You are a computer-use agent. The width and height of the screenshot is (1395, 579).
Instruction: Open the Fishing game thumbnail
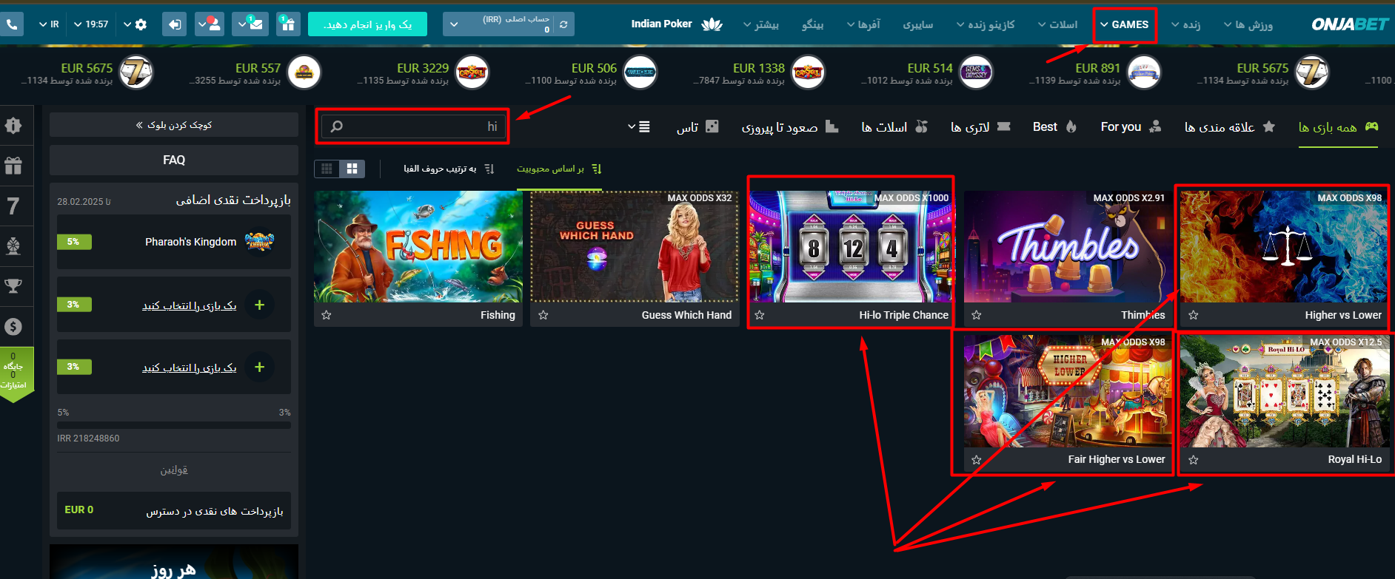click(x=418, y=246)
